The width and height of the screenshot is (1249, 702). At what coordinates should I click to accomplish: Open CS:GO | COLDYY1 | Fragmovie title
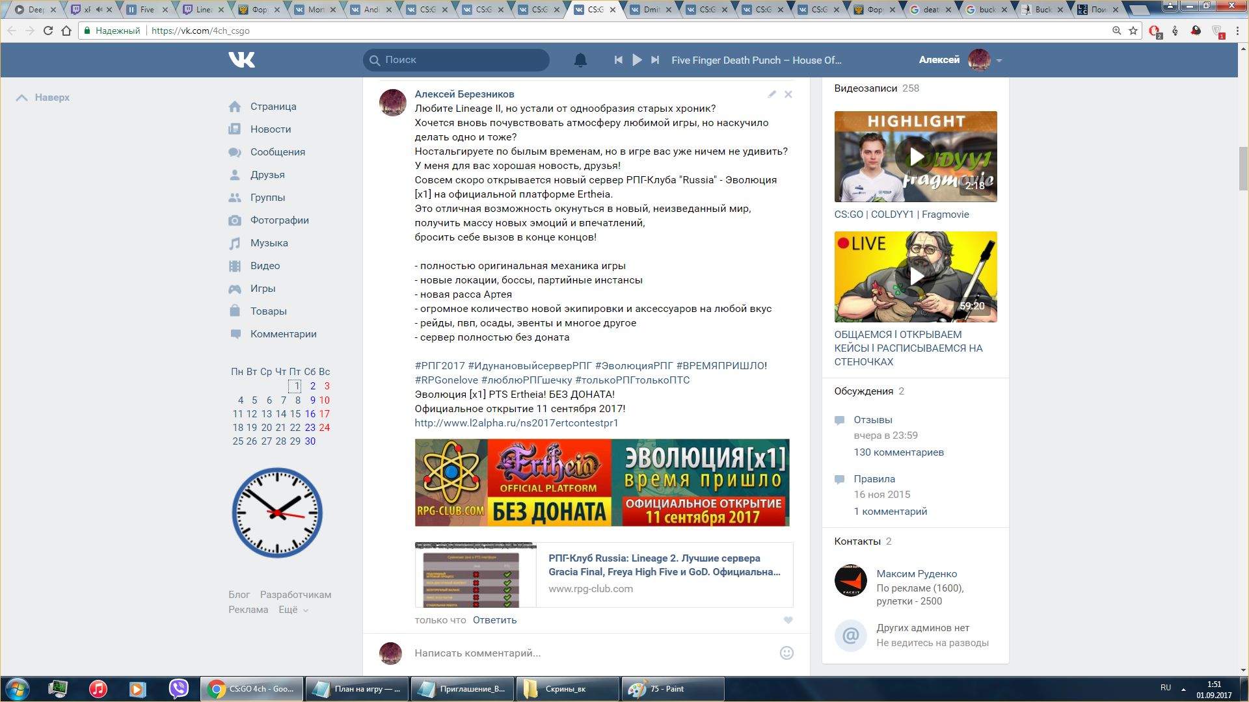pyautogui.click(x=902, y=214)
